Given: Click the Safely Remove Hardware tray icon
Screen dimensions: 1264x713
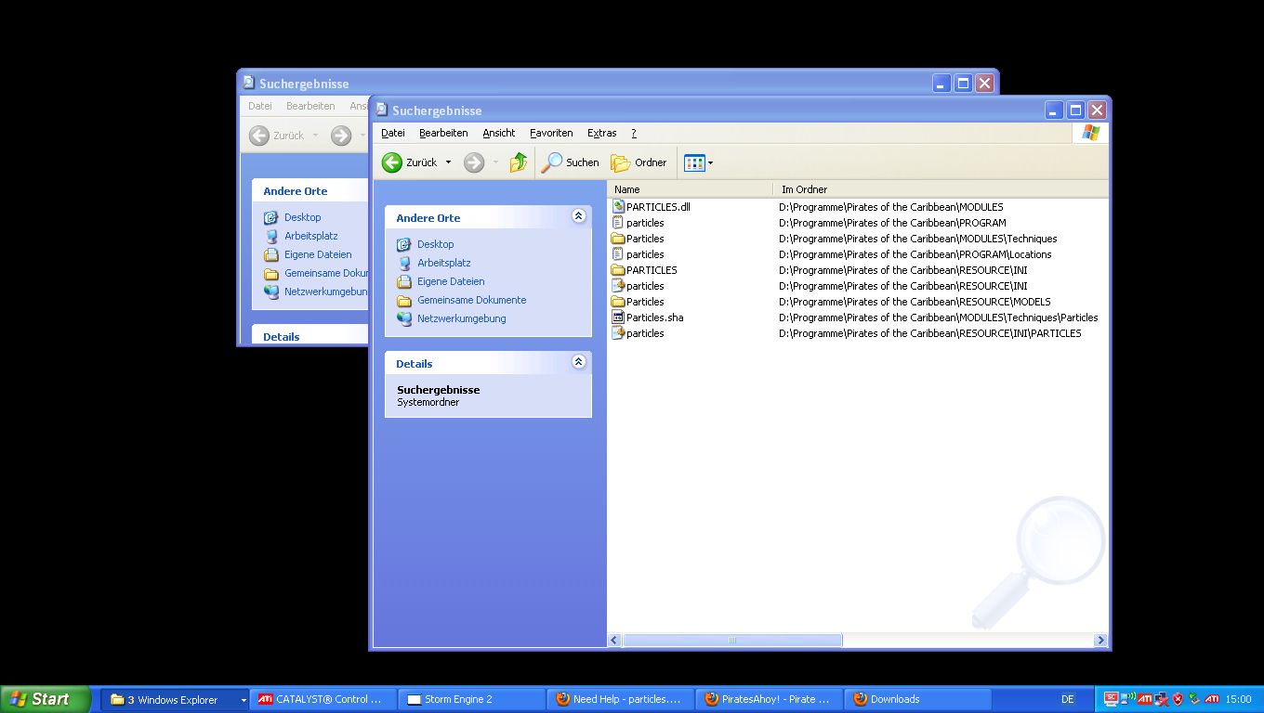Looking at the screenshot, I should (x=1194, y=699).
